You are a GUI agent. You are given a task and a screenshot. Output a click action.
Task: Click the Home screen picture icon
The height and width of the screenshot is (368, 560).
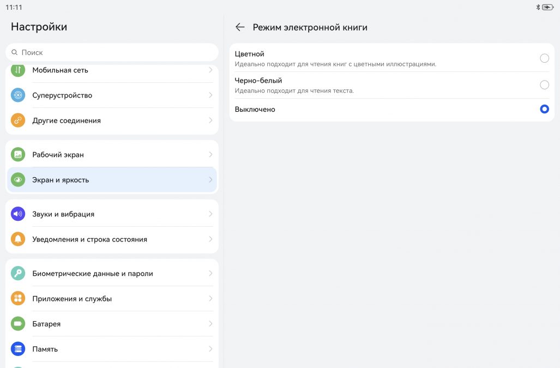pos(18,155)
